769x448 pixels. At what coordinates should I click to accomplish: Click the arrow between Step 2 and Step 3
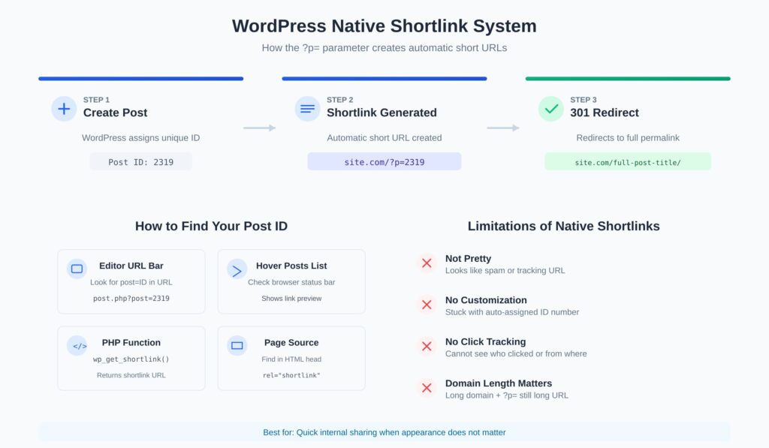click(503, 128)
